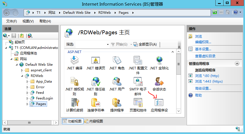Click the up-folder icon in 连接 toolbar
245x134 pixels.
coord(22,36)
